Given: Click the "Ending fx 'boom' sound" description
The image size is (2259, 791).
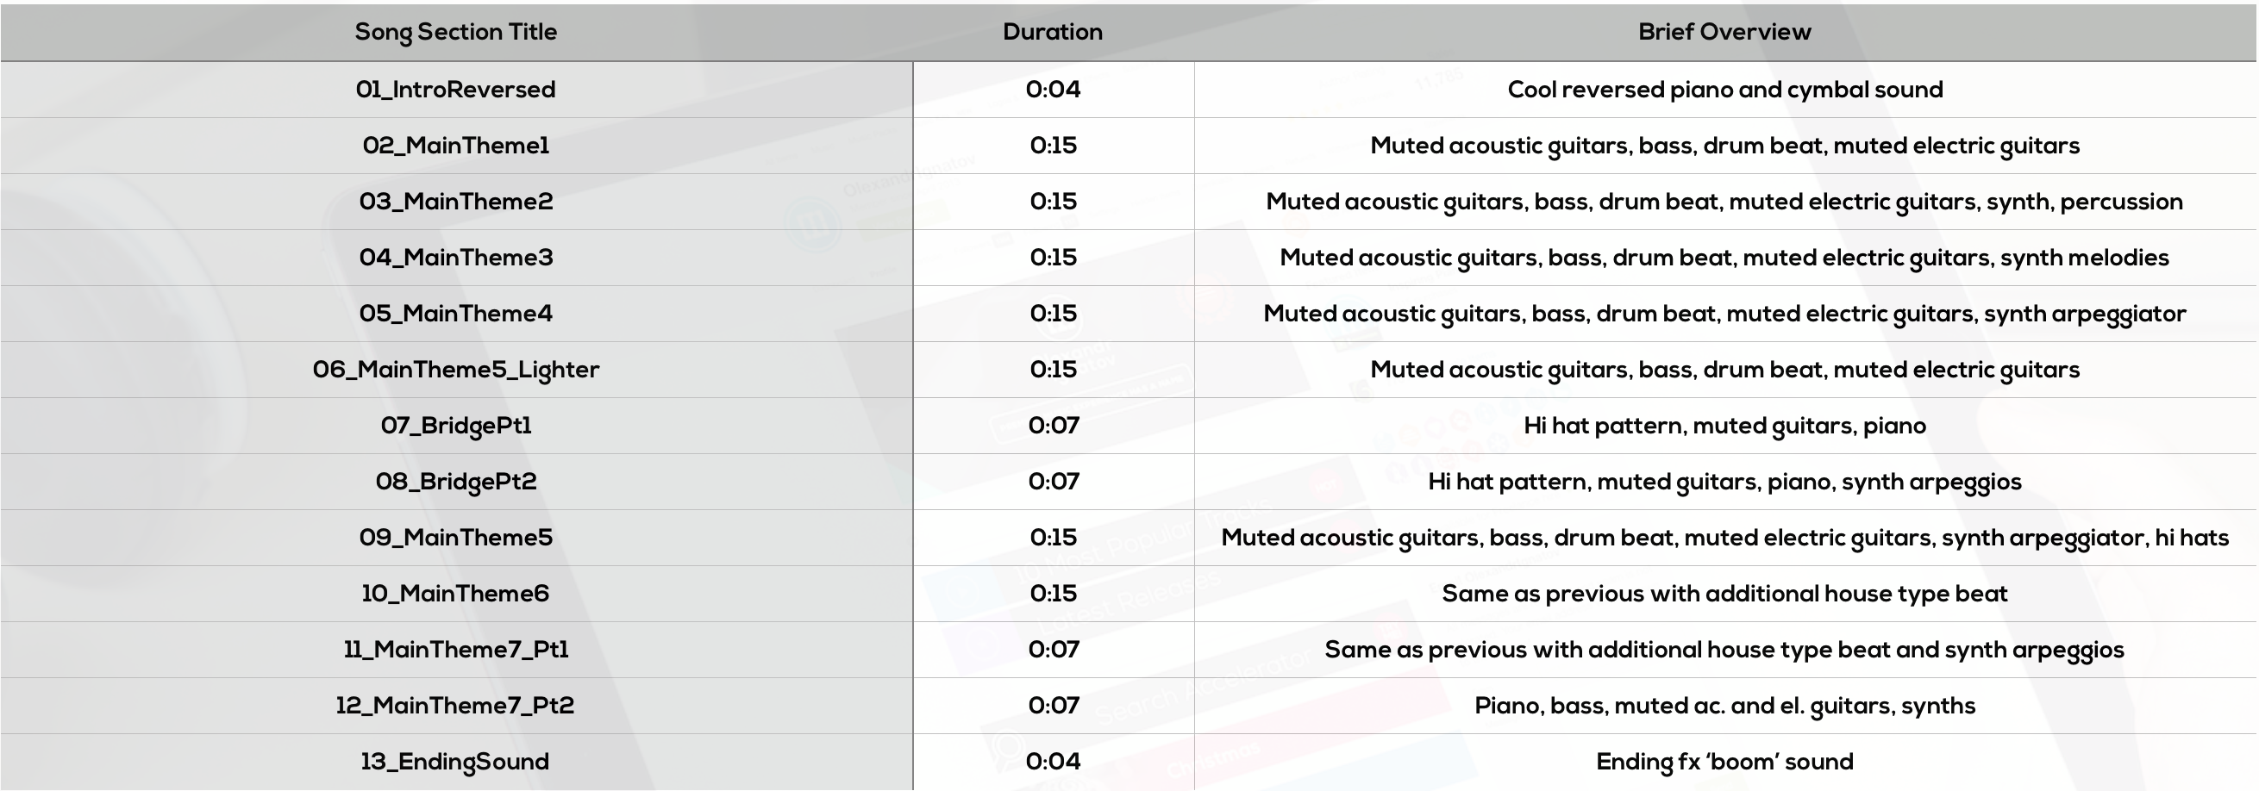Looking at the screenshot, I should click(x=1724, y=762).
